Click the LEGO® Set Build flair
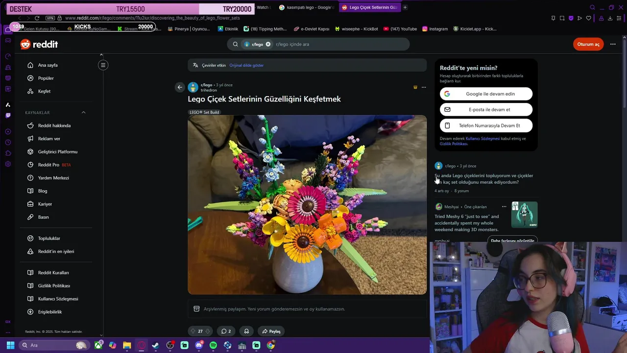 tap(204, 112)
